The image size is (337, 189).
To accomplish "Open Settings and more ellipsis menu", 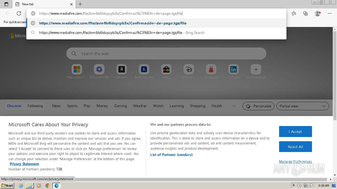I will click(330, 13).
